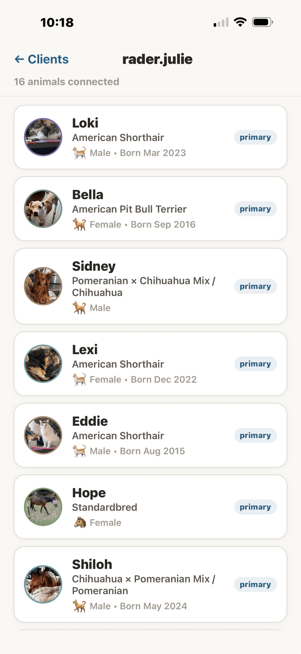Tap the dog icon on Lexi's card
The height and width of the screenshot is (654, 301).
pos(79,379)
